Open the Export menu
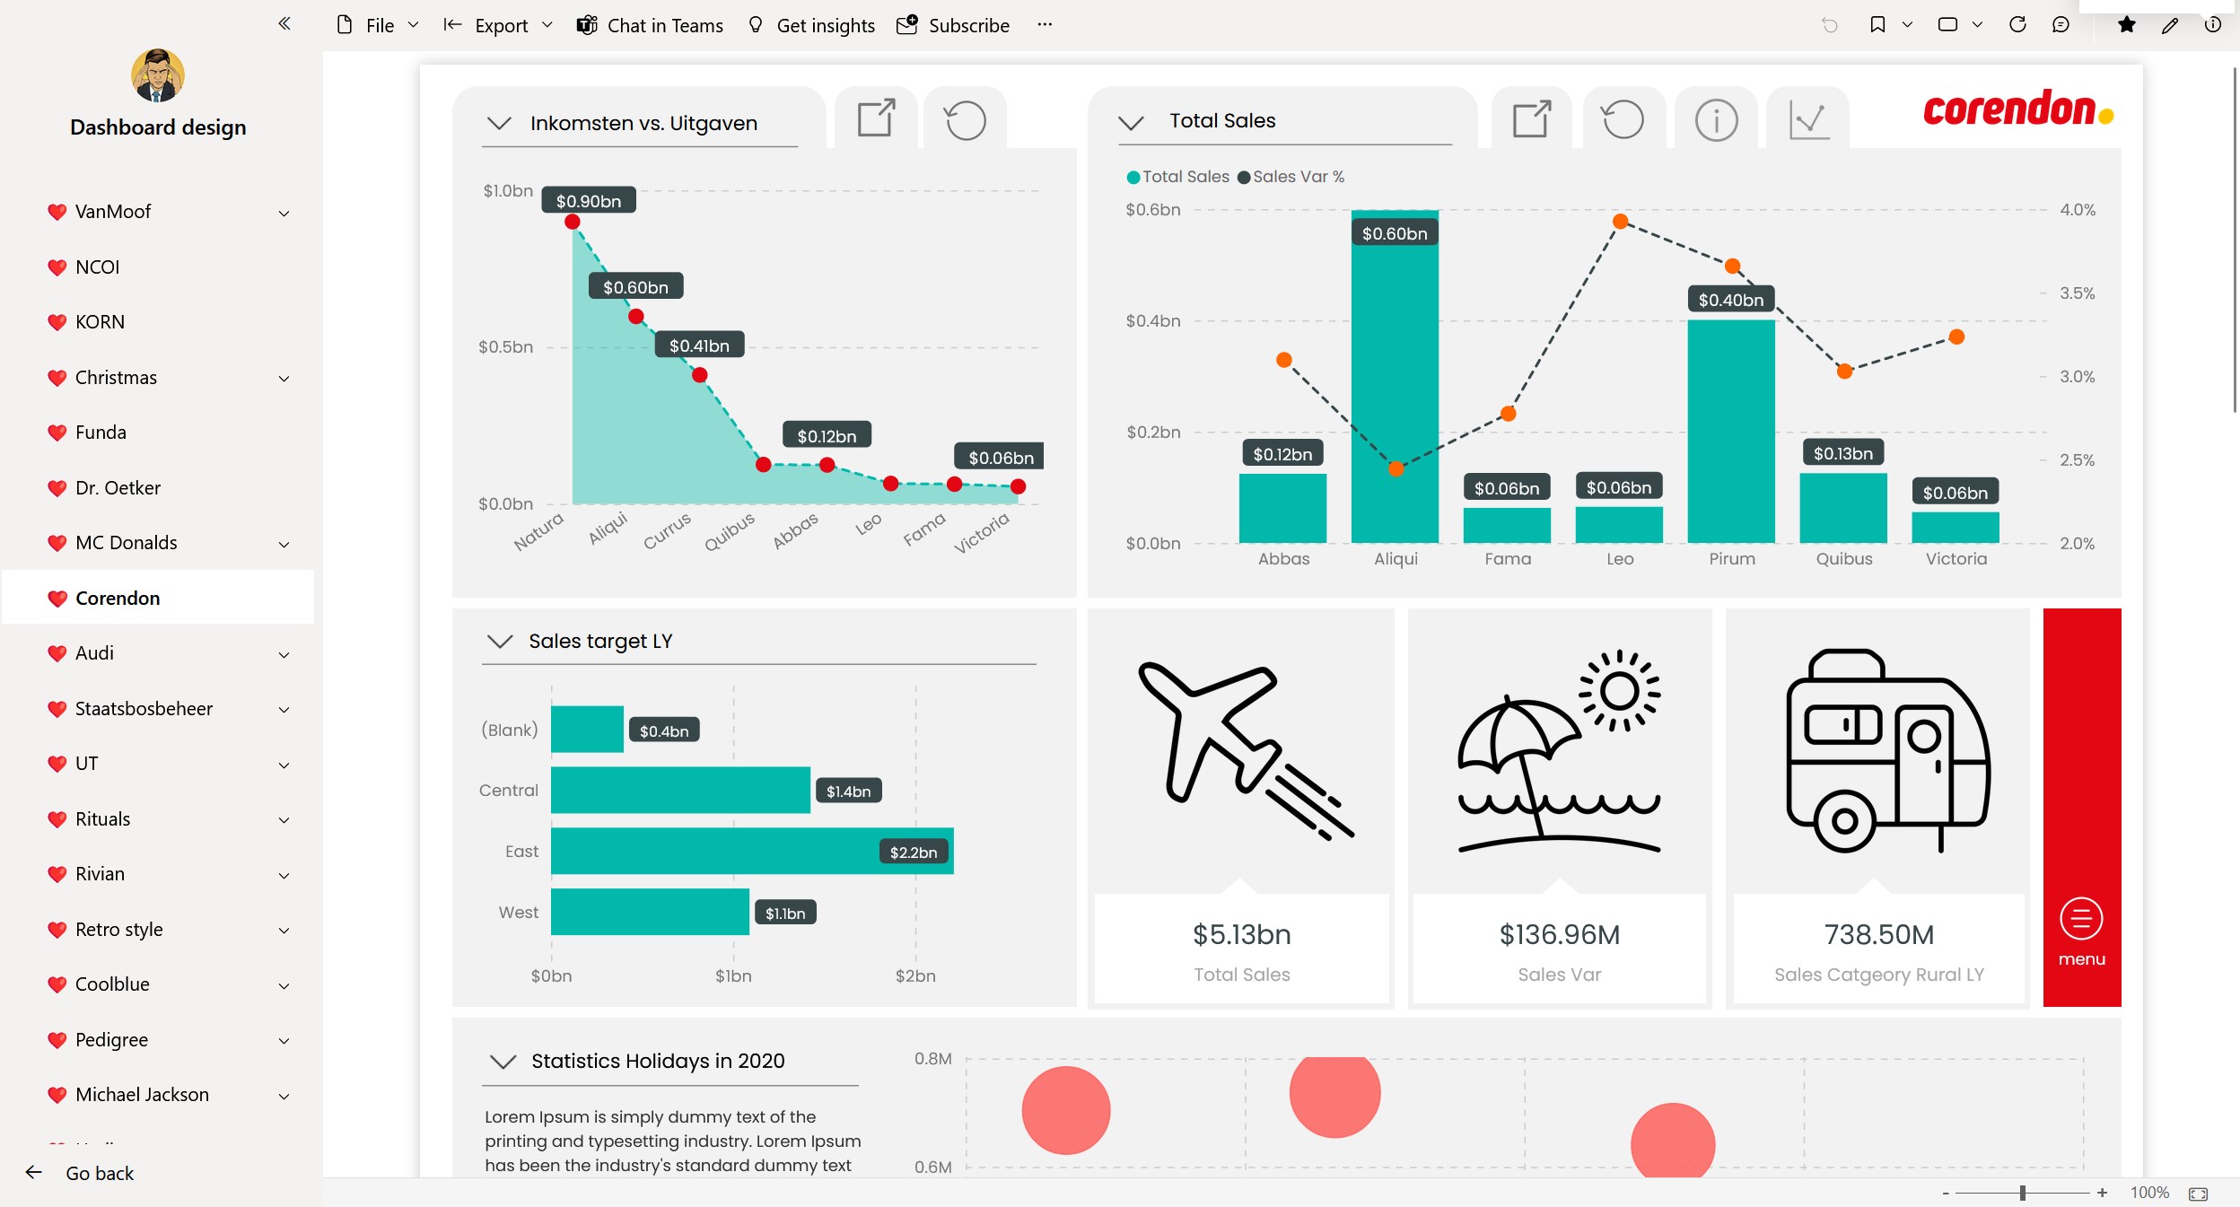The width and height of the screenshot is (2240, 1207). tap(498, 25)
